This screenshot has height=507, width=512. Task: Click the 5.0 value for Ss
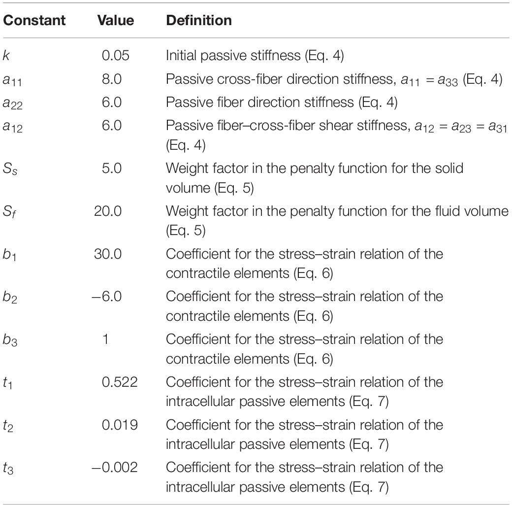pyautogui.click(x=112, y=169)
